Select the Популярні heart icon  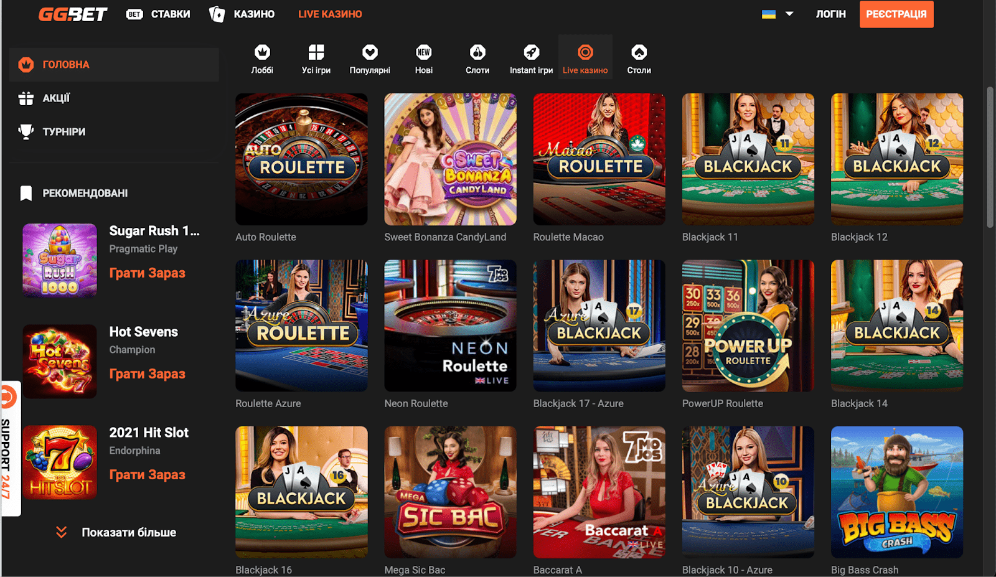click(x=370, y=52)
